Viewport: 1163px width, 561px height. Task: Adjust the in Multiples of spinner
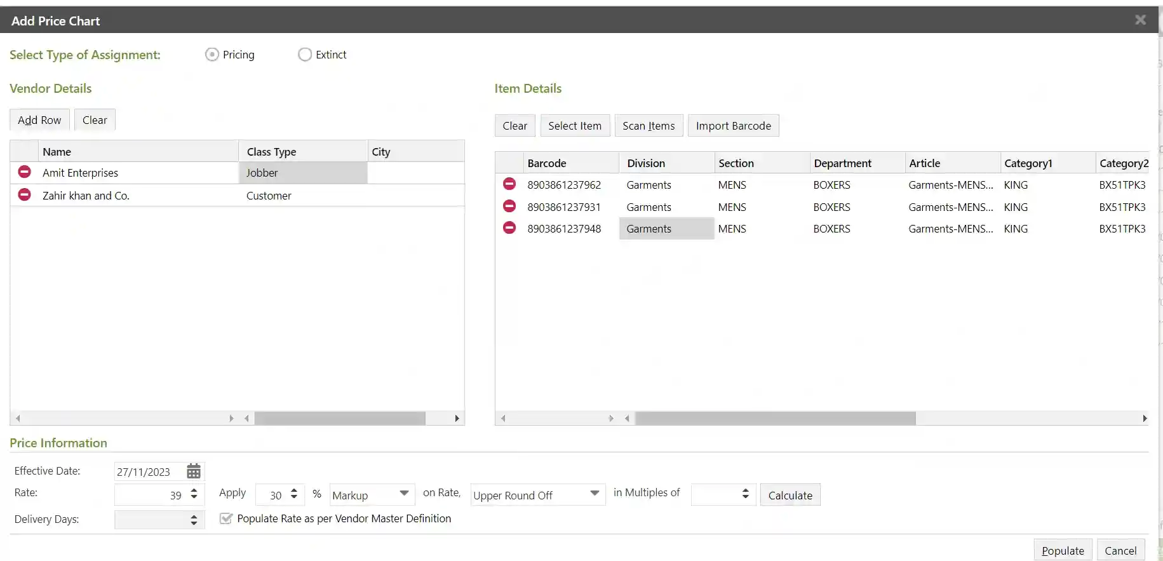[x=746, y=494]
